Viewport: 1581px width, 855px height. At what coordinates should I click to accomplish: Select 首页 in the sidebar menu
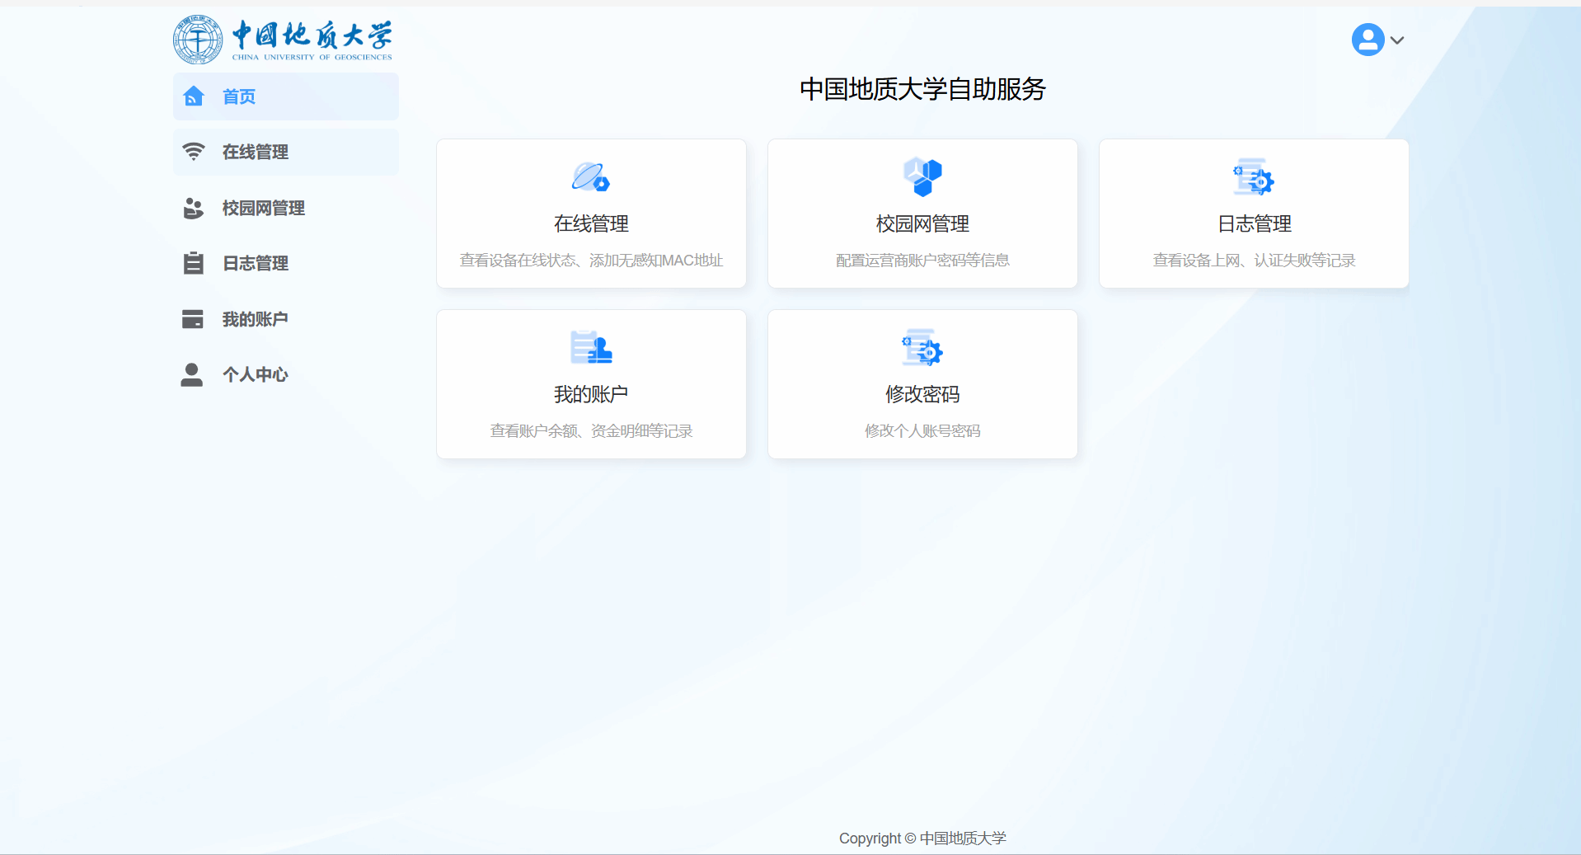(286, 96)
